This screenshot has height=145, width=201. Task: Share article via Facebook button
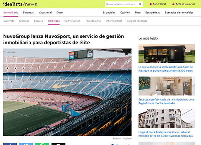pos(10,144)
